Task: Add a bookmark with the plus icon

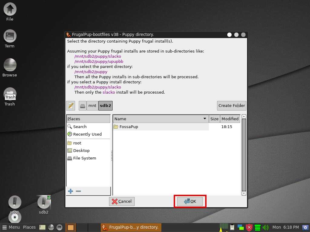Action: tap(71, 191)
